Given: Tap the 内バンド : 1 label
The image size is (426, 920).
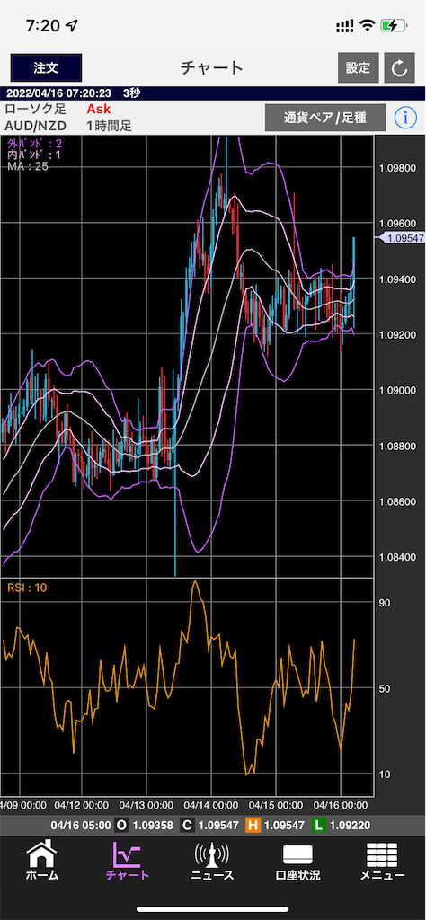Looking at the screenshot, I should (35, 155).
